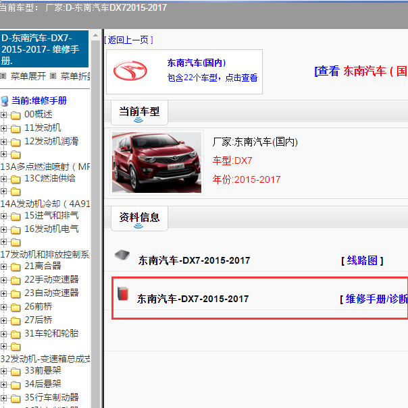This screenshot has width=408, height=408.
Task: Click folder icon for 15进气和排气
Action: pyautogui.click(x=16, y=216)
